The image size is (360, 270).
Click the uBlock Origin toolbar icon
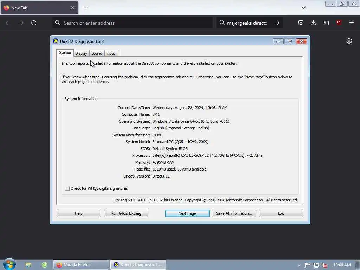(x=339, y=22)
